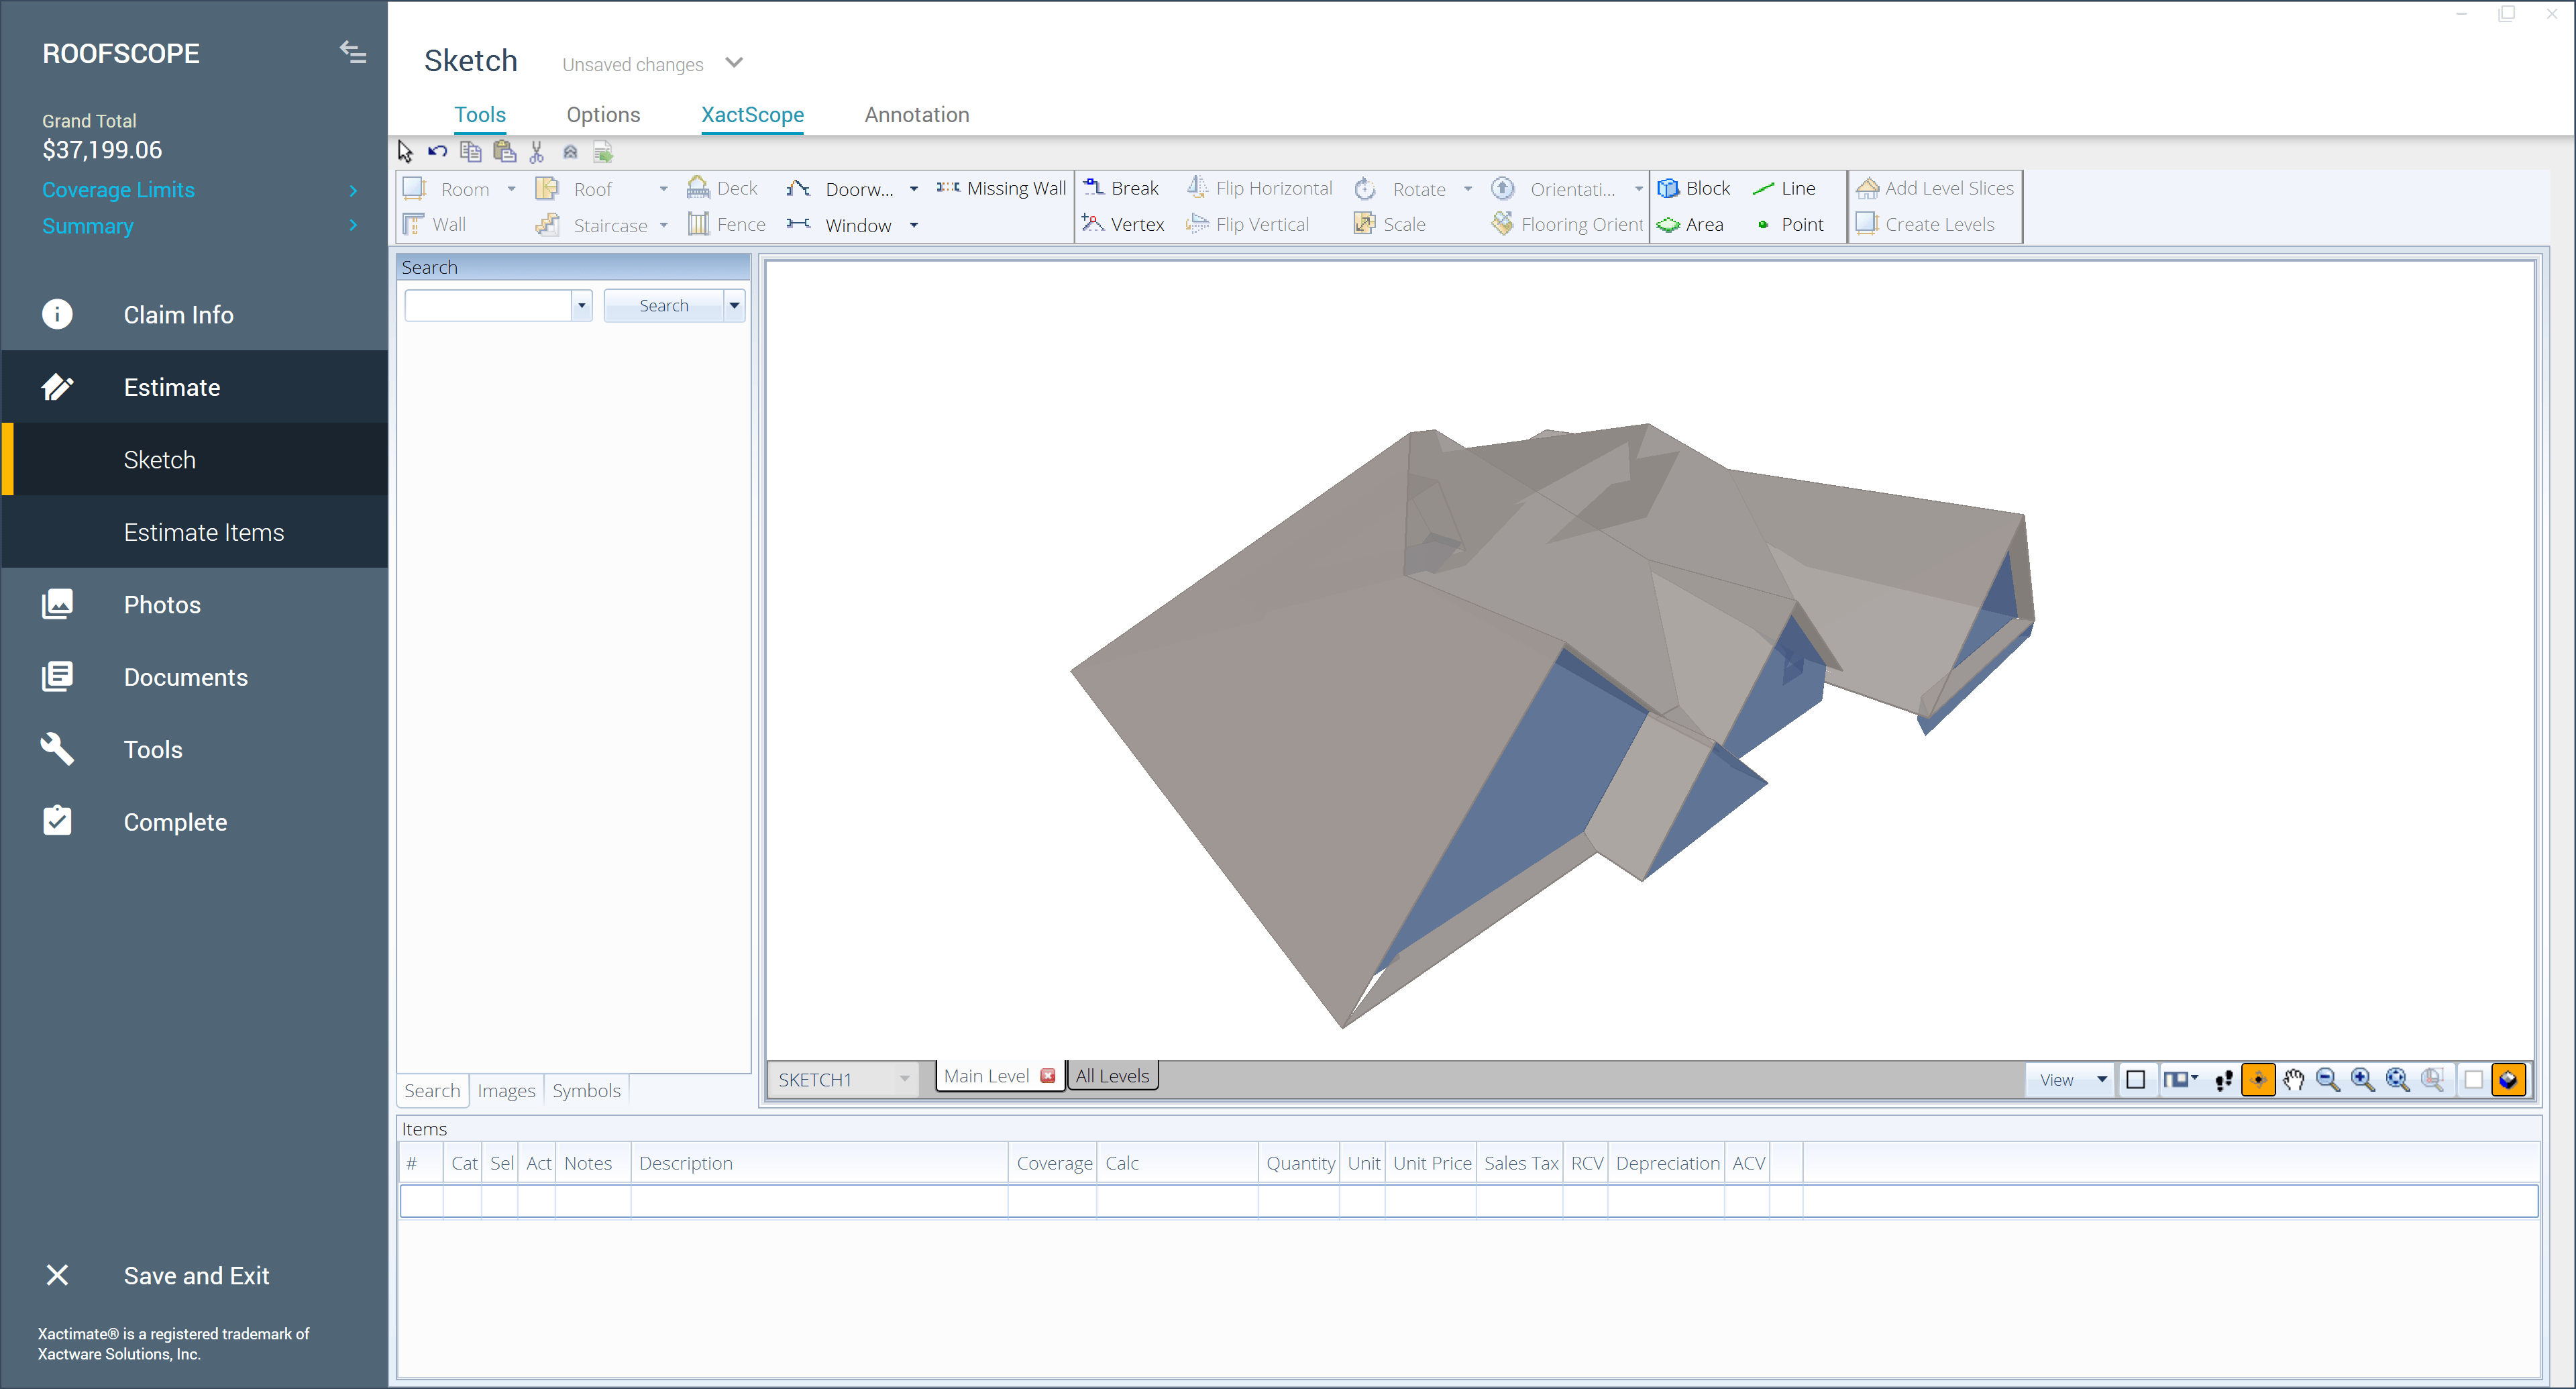Open the View dropdown menu
Viewport: 2576px width, 1389px height.
pyautogui.click(x=2069, y=1080)
